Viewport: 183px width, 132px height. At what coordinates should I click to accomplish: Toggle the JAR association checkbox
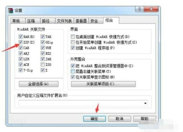coord(43,59)
